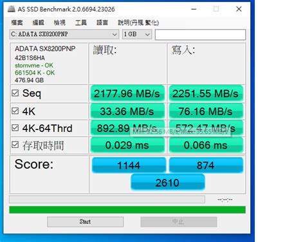Open the 檔案 menu
Screen dimensions: 305x242
point(17,23)
